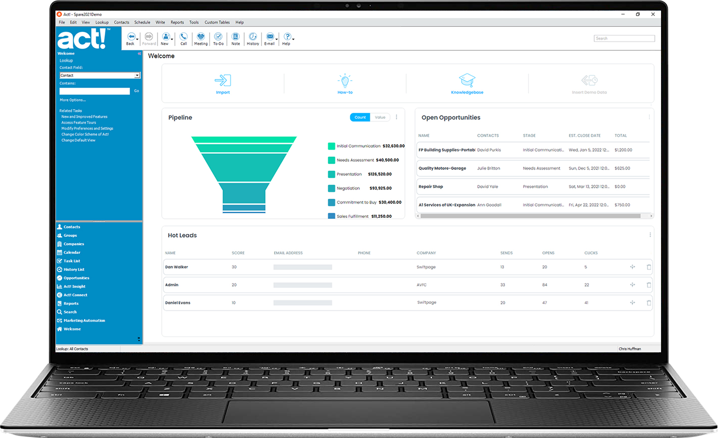Image resolution: width=718 pixels, height=438 pixels.
Task: Click the Insert Demo Data tile
Action: [x=589, y=84]
